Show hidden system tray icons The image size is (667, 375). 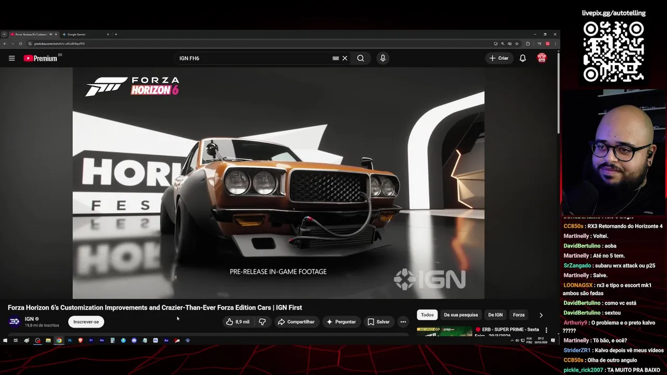point(512,341)
